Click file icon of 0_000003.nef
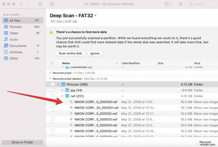Image resolution: width=218 pixels, height=147 pixels. coord(71,119)
